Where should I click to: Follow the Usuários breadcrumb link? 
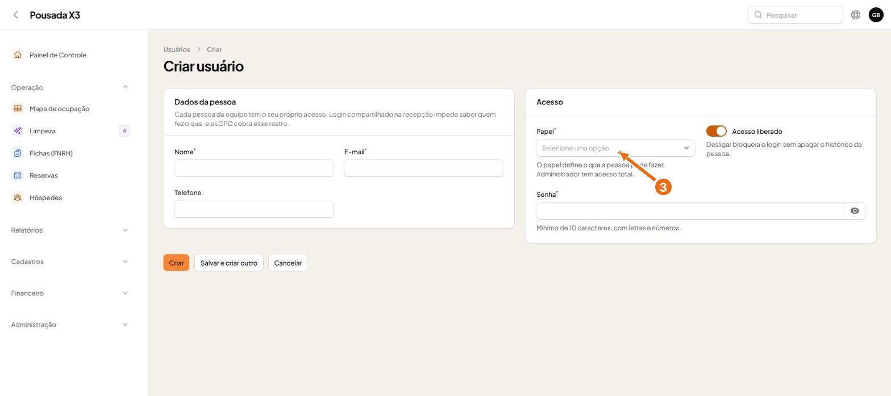pyautogui.click(x=177, y=49)
